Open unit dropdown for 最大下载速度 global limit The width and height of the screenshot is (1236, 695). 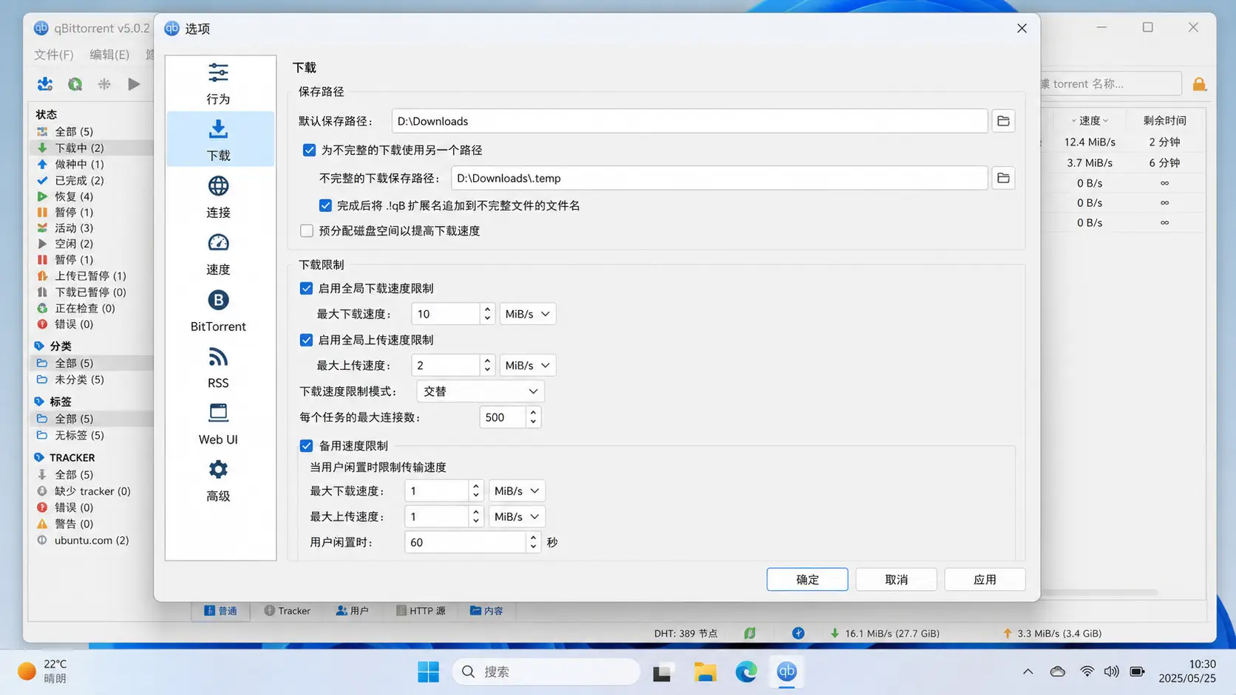tap(527, 314)
